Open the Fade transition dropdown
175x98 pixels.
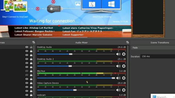(153, 48)
